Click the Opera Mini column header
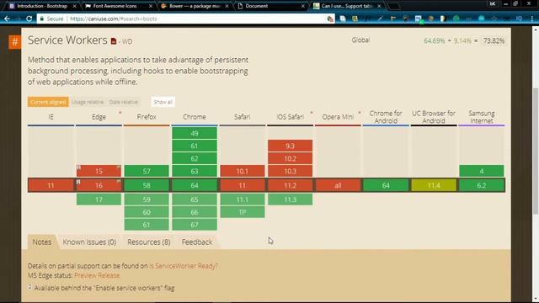The width and height of the screenshot is (539, 303). tap(338, 117)
